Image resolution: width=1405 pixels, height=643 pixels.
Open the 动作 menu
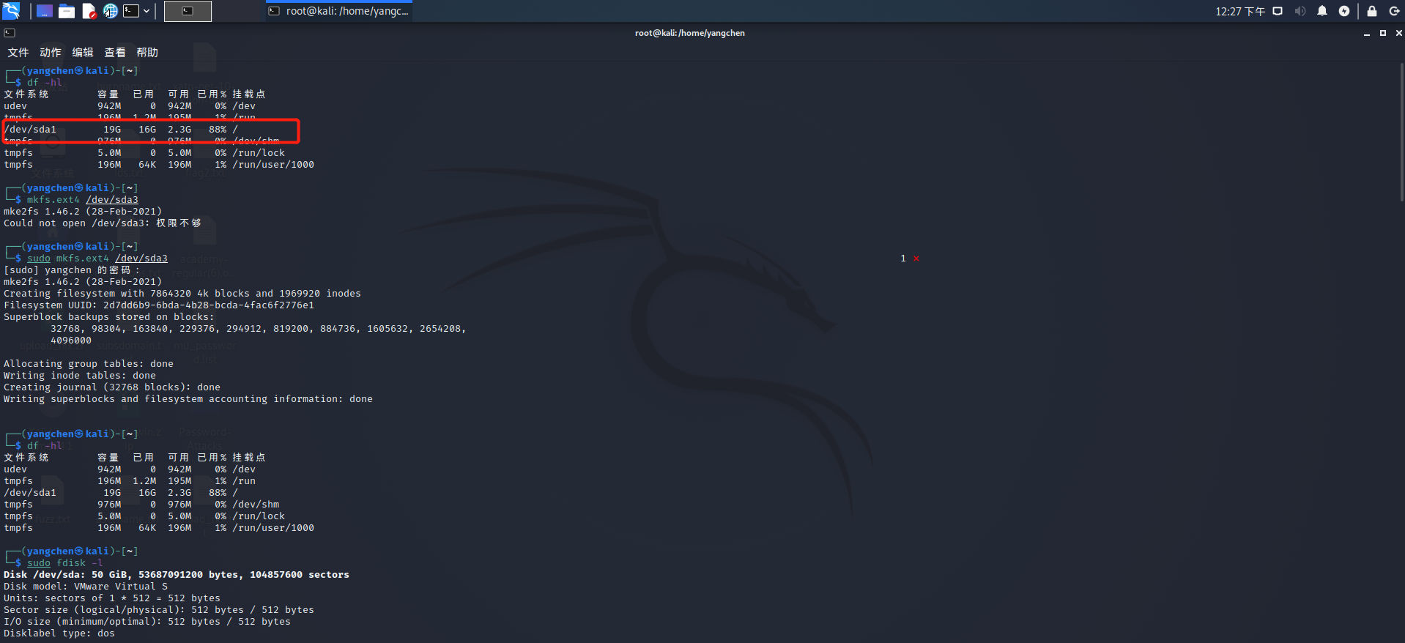point(51,52)
